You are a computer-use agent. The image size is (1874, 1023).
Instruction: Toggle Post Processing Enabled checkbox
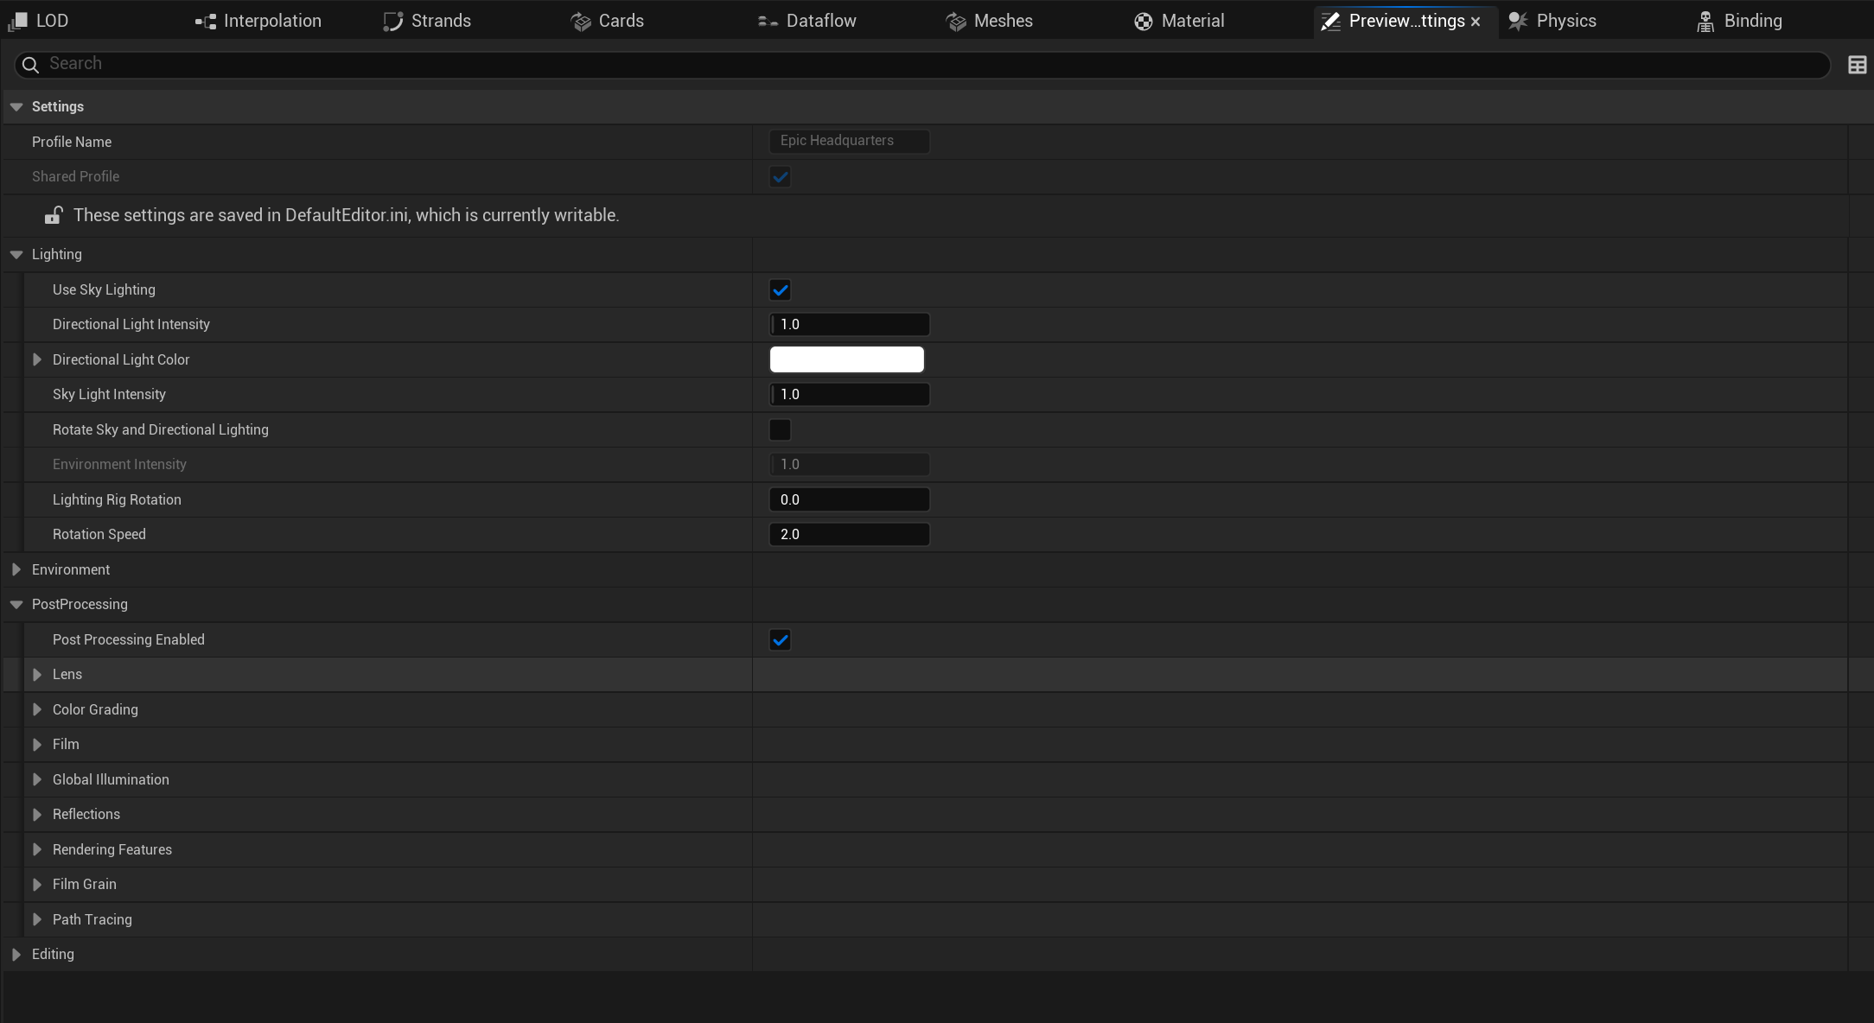[780, 640]
